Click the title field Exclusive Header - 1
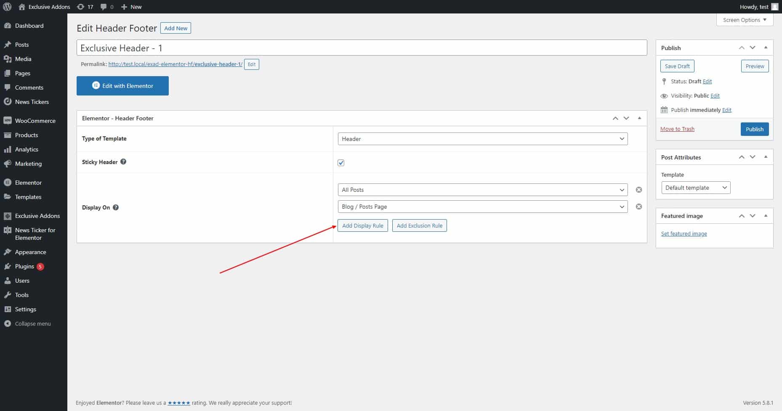This screenshot has height=411, width=782. coord(362,48)
